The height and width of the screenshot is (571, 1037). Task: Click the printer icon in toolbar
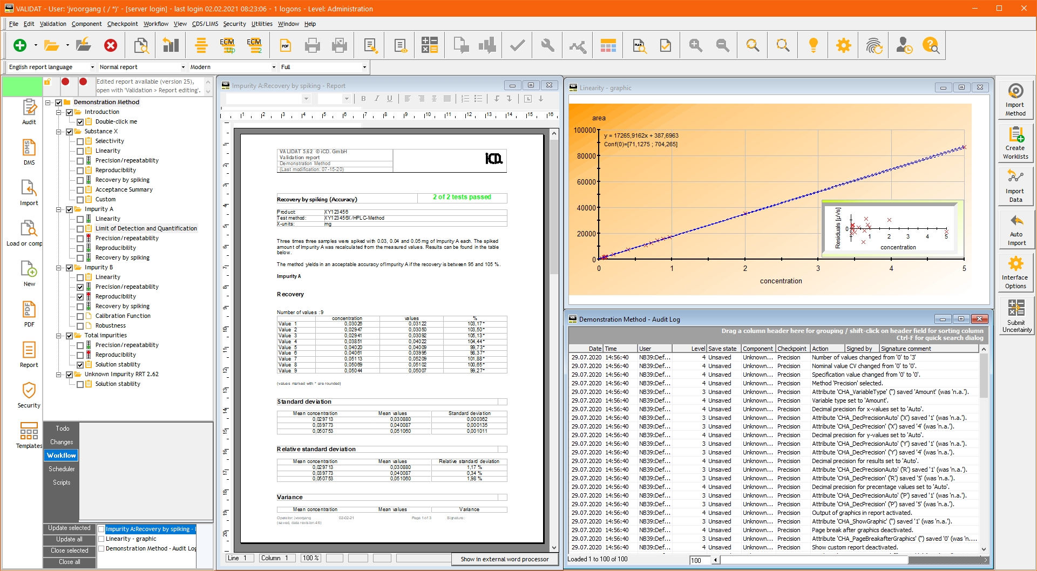[312, 46]
